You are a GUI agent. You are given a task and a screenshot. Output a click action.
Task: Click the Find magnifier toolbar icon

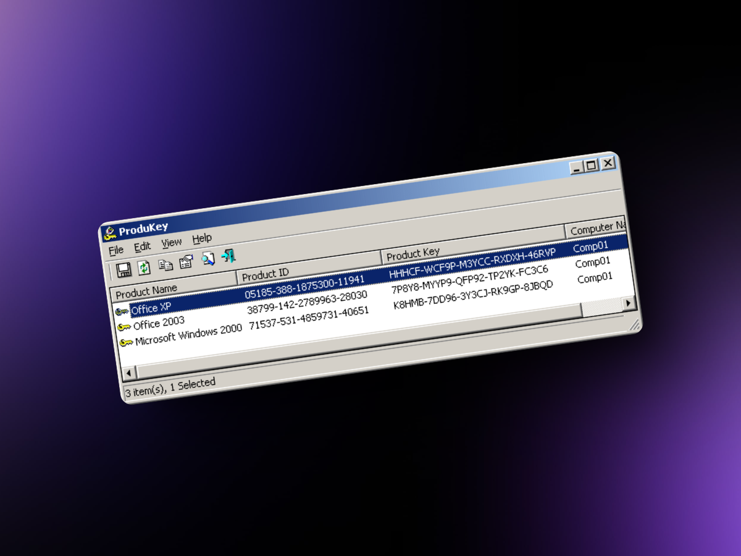[x=208, y=259]
